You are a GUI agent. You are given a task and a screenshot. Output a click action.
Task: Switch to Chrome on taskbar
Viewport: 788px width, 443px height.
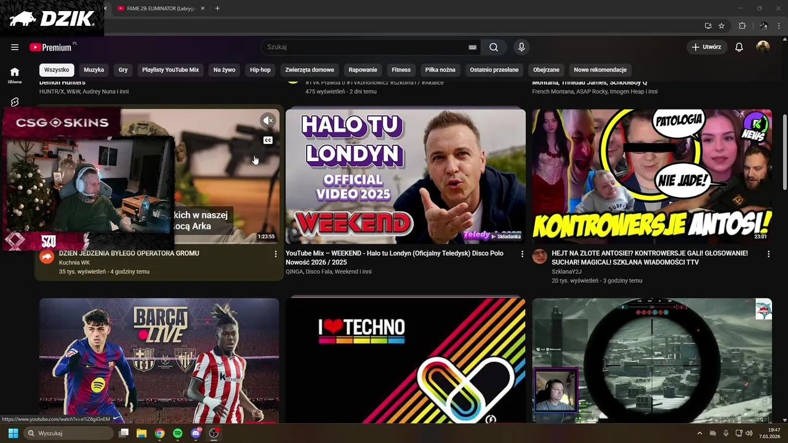click(x=159, y=433)
